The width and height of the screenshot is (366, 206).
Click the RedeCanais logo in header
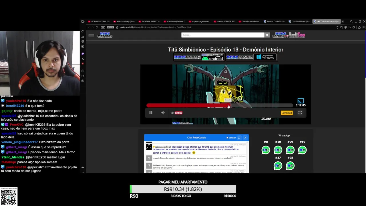point(105,35)
